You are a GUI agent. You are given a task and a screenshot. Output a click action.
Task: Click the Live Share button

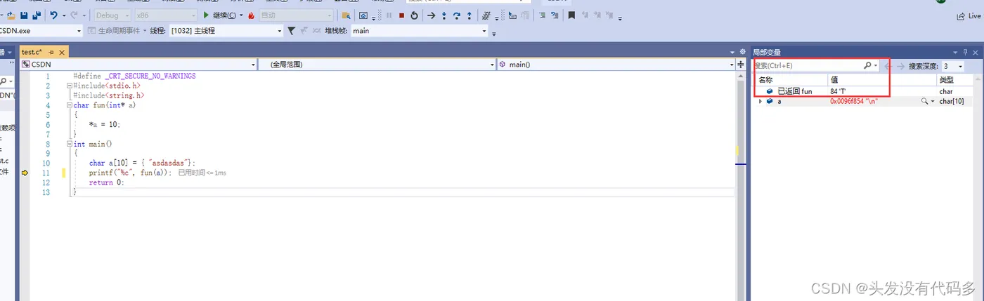coord(970,15)
